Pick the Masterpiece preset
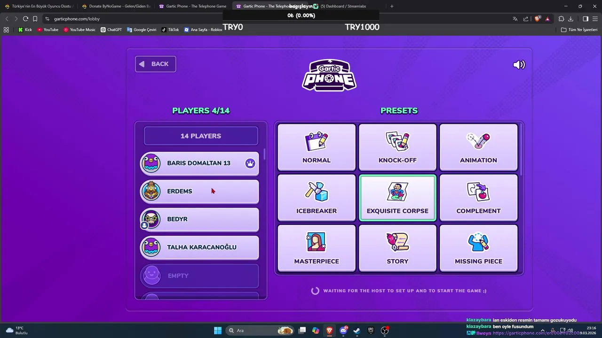The width and height of the screenshot is (602, 338). click(317, 248)
